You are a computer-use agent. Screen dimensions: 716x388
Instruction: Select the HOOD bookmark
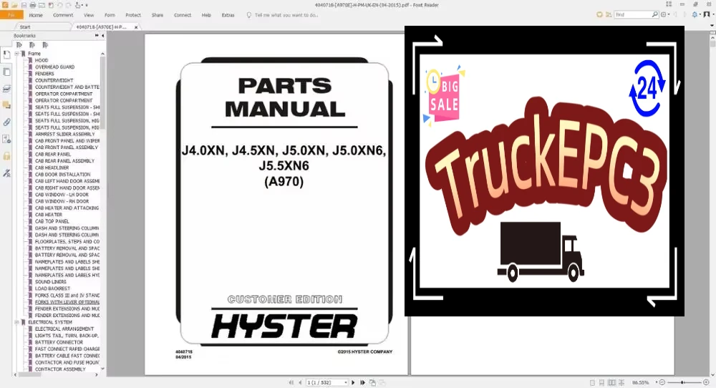tap(42, 60)
